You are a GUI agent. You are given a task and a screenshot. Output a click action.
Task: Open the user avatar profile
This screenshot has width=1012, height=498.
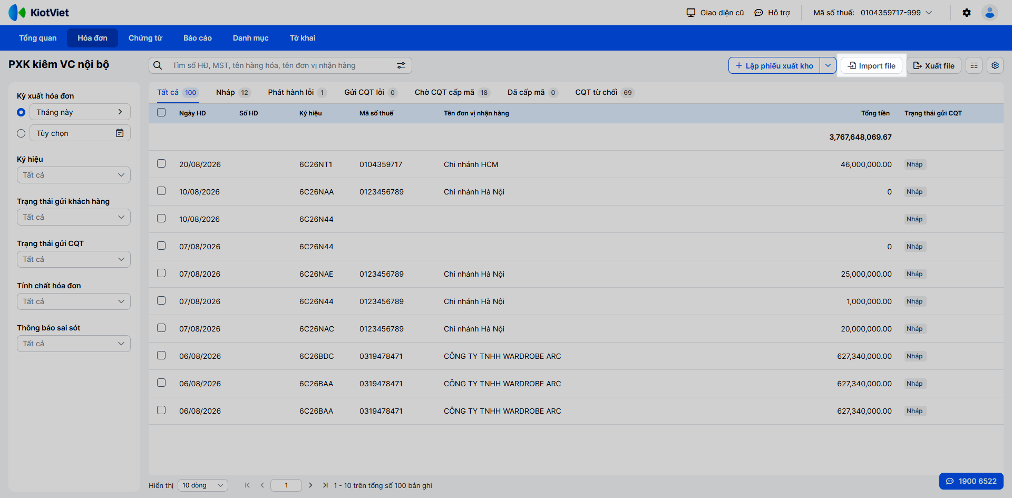pyautogui.click(x=990, y=13)
